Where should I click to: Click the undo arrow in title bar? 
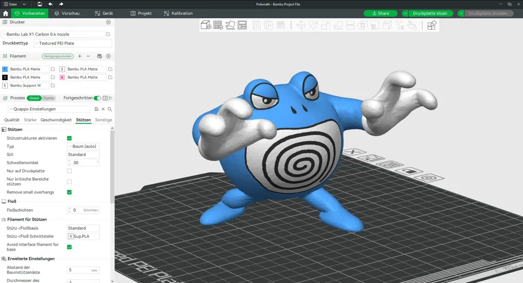(50, 4)
